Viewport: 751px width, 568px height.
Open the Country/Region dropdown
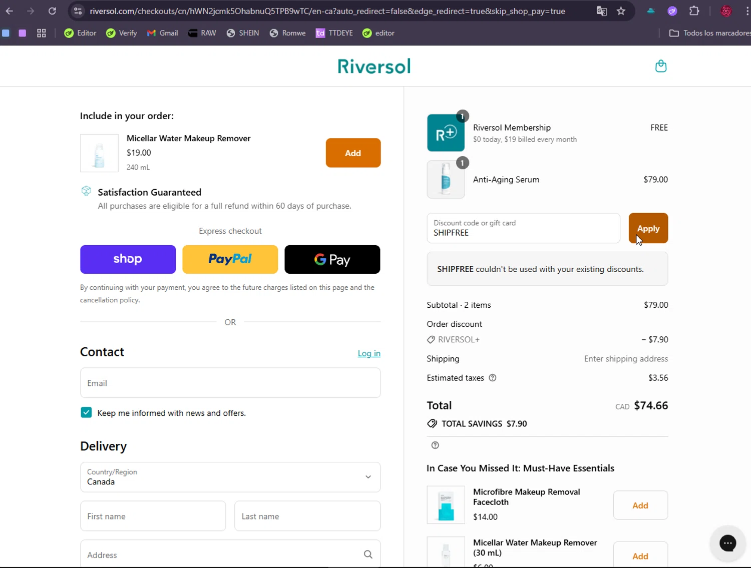(x=230, y=477)
